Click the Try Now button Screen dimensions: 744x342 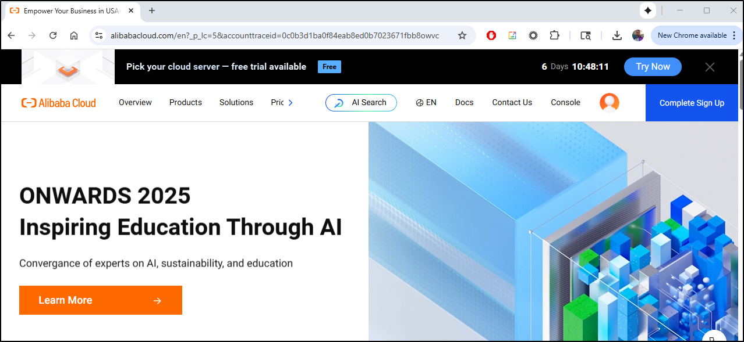click(x=653, y=67)
